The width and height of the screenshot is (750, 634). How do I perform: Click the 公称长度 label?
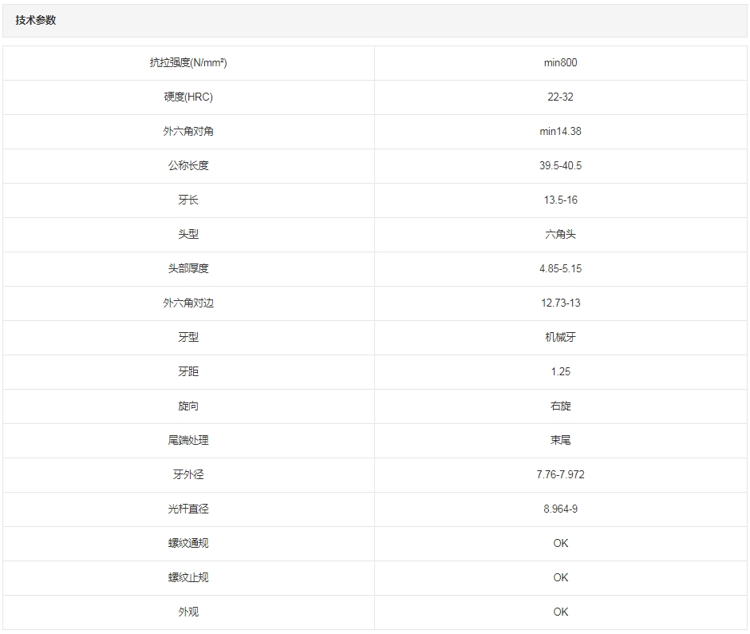pyautogui.click(x=188, y=166)
